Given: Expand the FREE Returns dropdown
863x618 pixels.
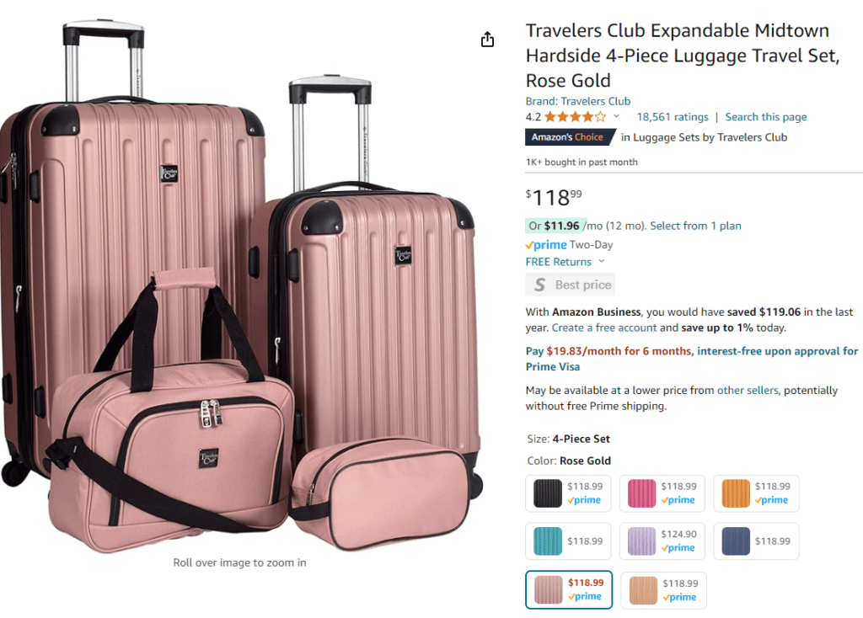Looking at the screenshot, I should point(601,262).
